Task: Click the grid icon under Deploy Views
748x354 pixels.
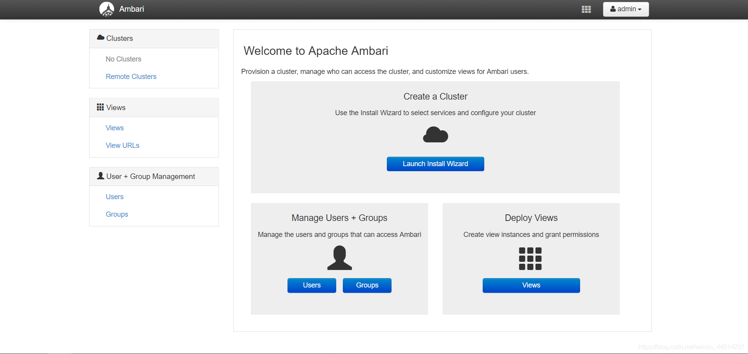Action: click(x=530, y=259)
